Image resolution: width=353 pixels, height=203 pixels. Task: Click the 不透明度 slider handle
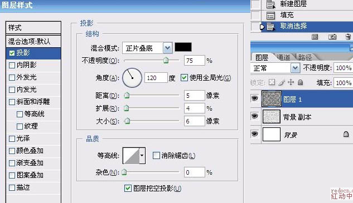coord(166,60)
